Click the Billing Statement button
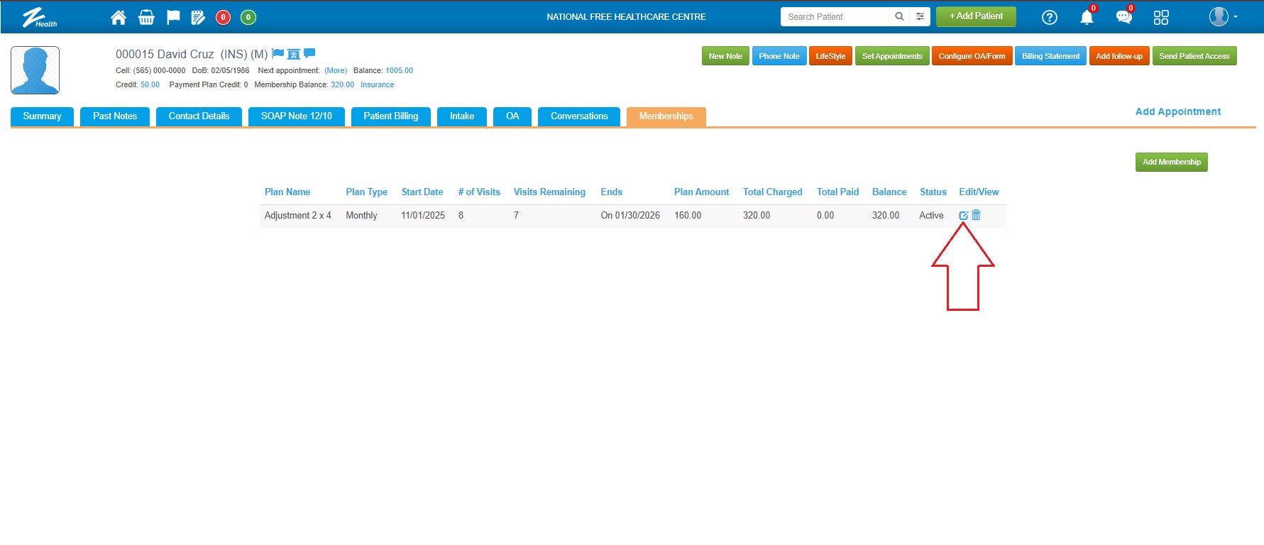This screenshot has width=1264, height=545. click(x=1050, y=56)
